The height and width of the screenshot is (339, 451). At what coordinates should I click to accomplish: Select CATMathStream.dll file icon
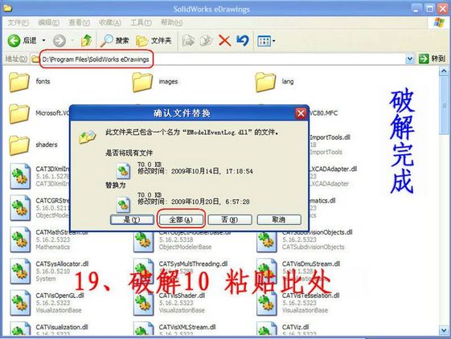[20, 239]
